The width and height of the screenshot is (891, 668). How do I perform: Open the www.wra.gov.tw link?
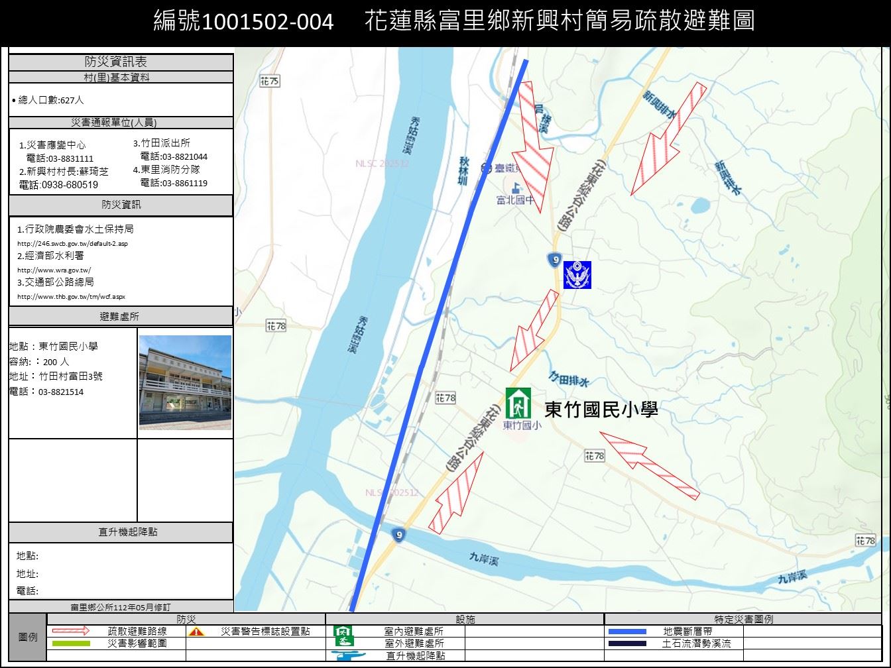[x=54, y=270]
